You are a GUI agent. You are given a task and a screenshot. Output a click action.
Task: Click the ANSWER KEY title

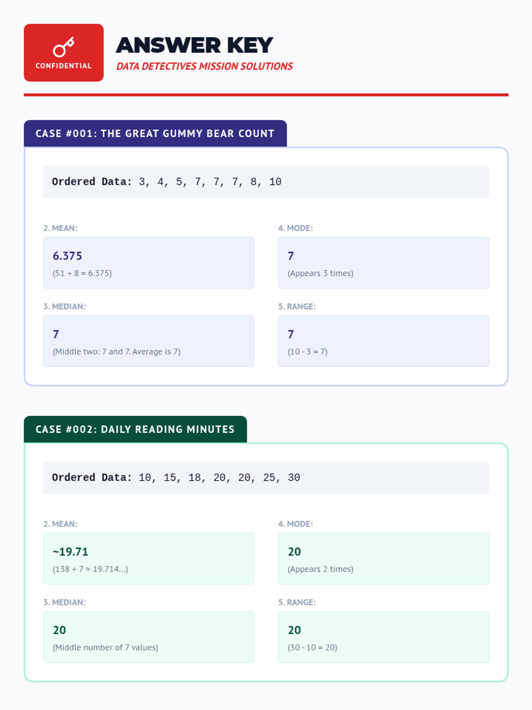194,45
